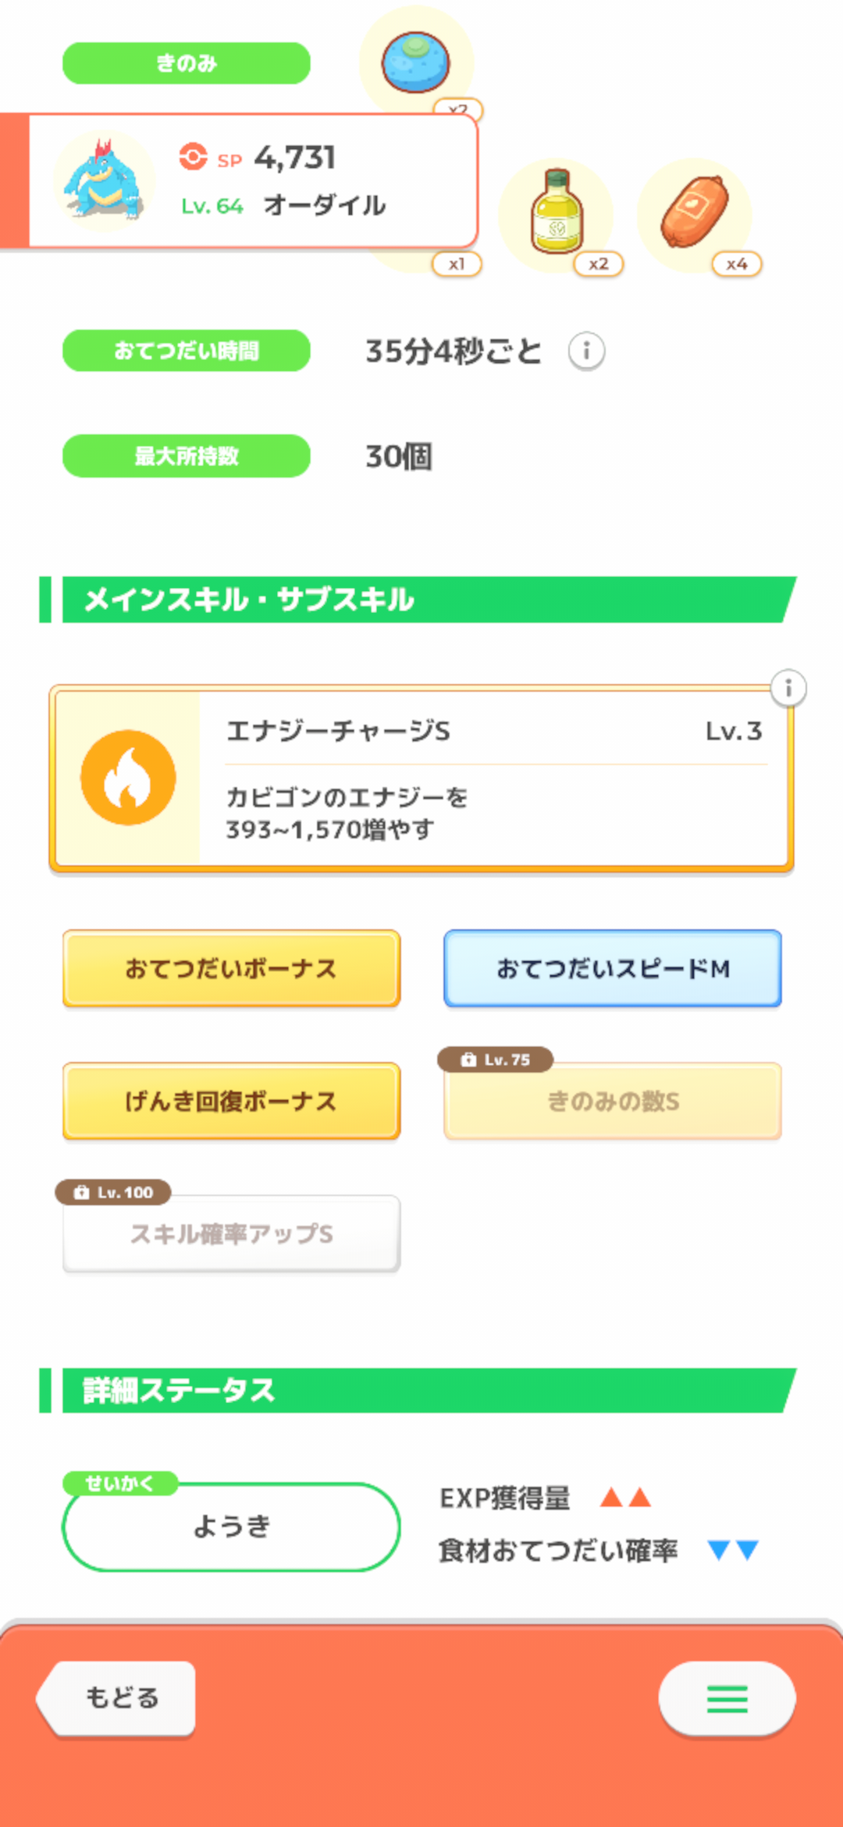Viewport: 843px width, 1827px height.
Task: Tap the Lv.100 lock badge
Action: (x=113, y=1192)
